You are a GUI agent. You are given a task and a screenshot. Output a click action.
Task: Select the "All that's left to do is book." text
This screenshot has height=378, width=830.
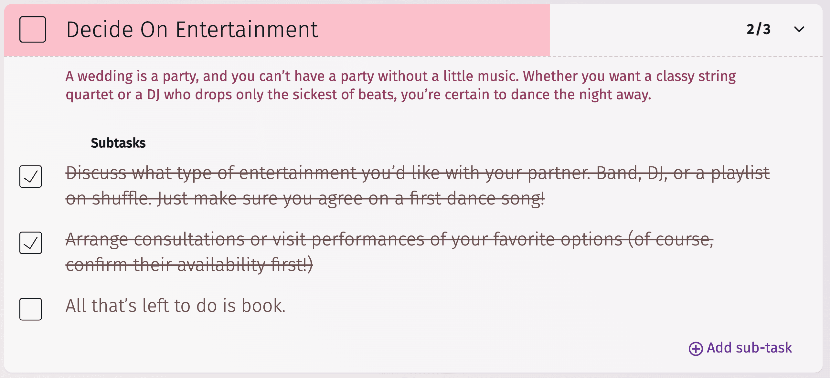click(x=176, y=306)
